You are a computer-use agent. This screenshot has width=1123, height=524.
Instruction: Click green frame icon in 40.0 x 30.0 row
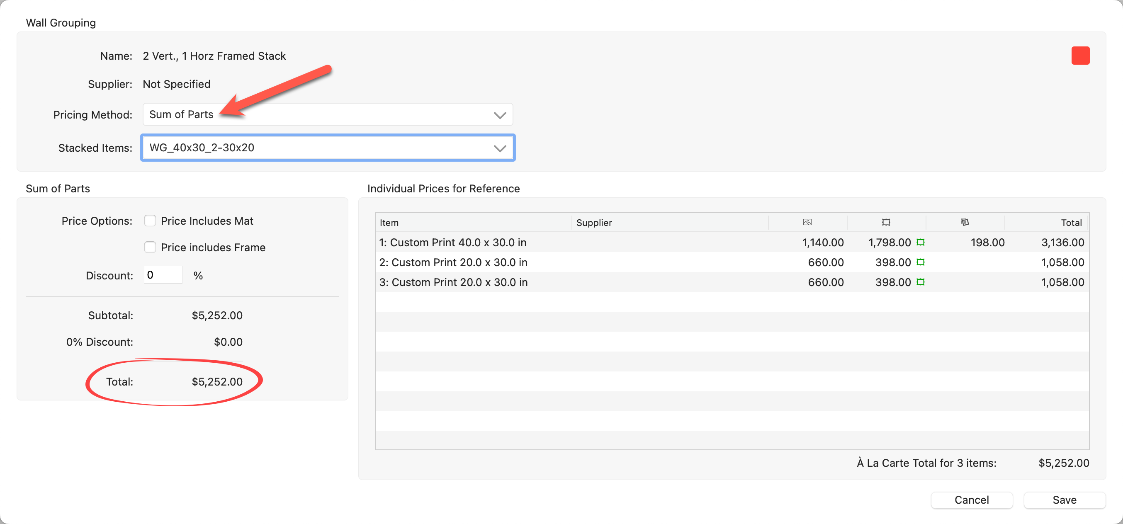[920, 243]
